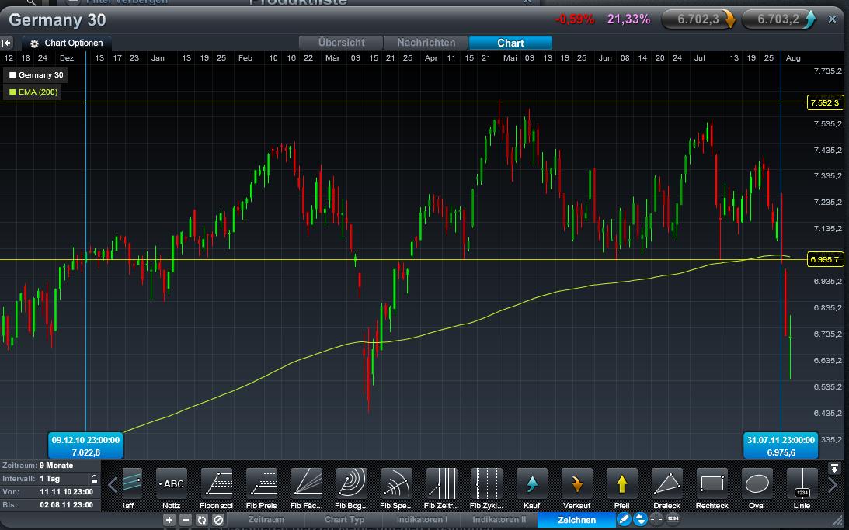Viewport: 849px width, 530px height.
Task: Open the Zeitraum 9 Monate selector
Action: click(x=50, y=466)
